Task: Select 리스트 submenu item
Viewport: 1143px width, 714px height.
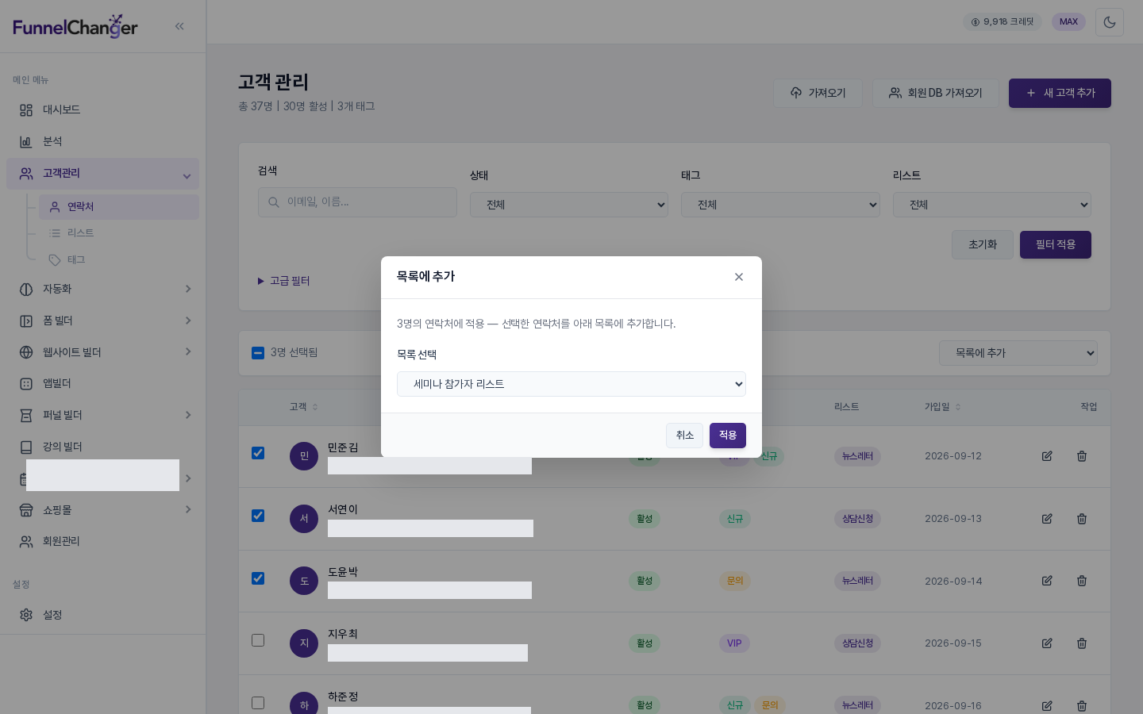Action: pos(119,233)
